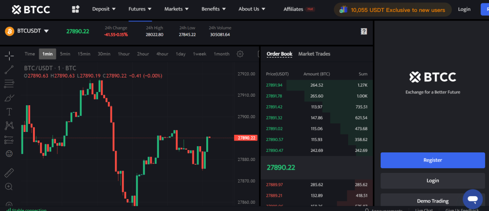
Task: Select the brush drawing tool
Action: [10, 98]
